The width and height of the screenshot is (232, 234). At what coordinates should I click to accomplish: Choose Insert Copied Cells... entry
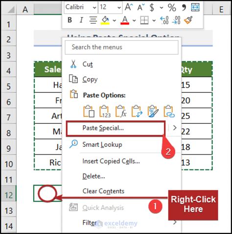(x=111, y=161)
